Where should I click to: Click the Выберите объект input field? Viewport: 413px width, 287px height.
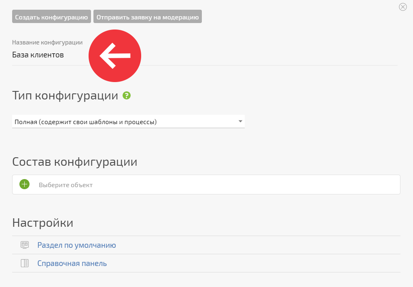[206, 185]
